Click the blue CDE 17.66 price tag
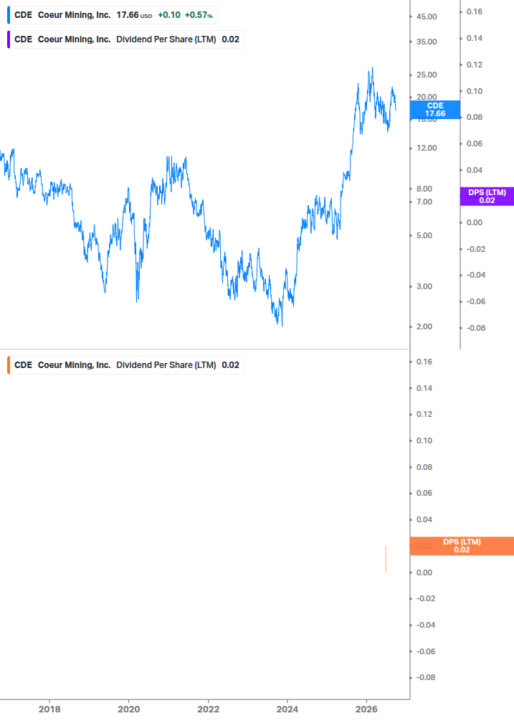Screen dimensions: 514x721 434,110
